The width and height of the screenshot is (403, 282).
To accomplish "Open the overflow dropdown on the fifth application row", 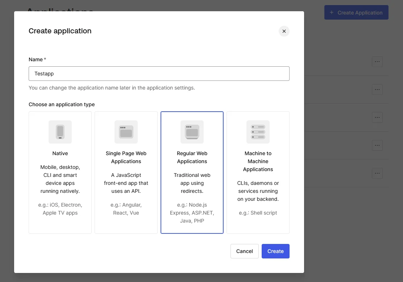I will coord(377,173).
